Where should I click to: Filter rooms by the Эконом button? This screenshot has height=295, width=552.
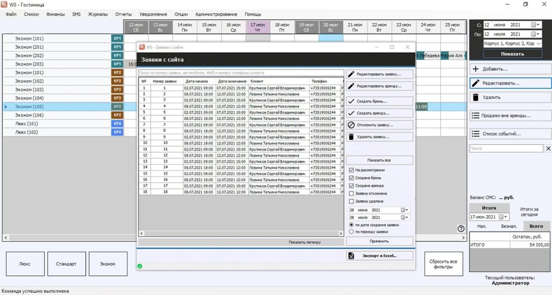coord(108,264)
